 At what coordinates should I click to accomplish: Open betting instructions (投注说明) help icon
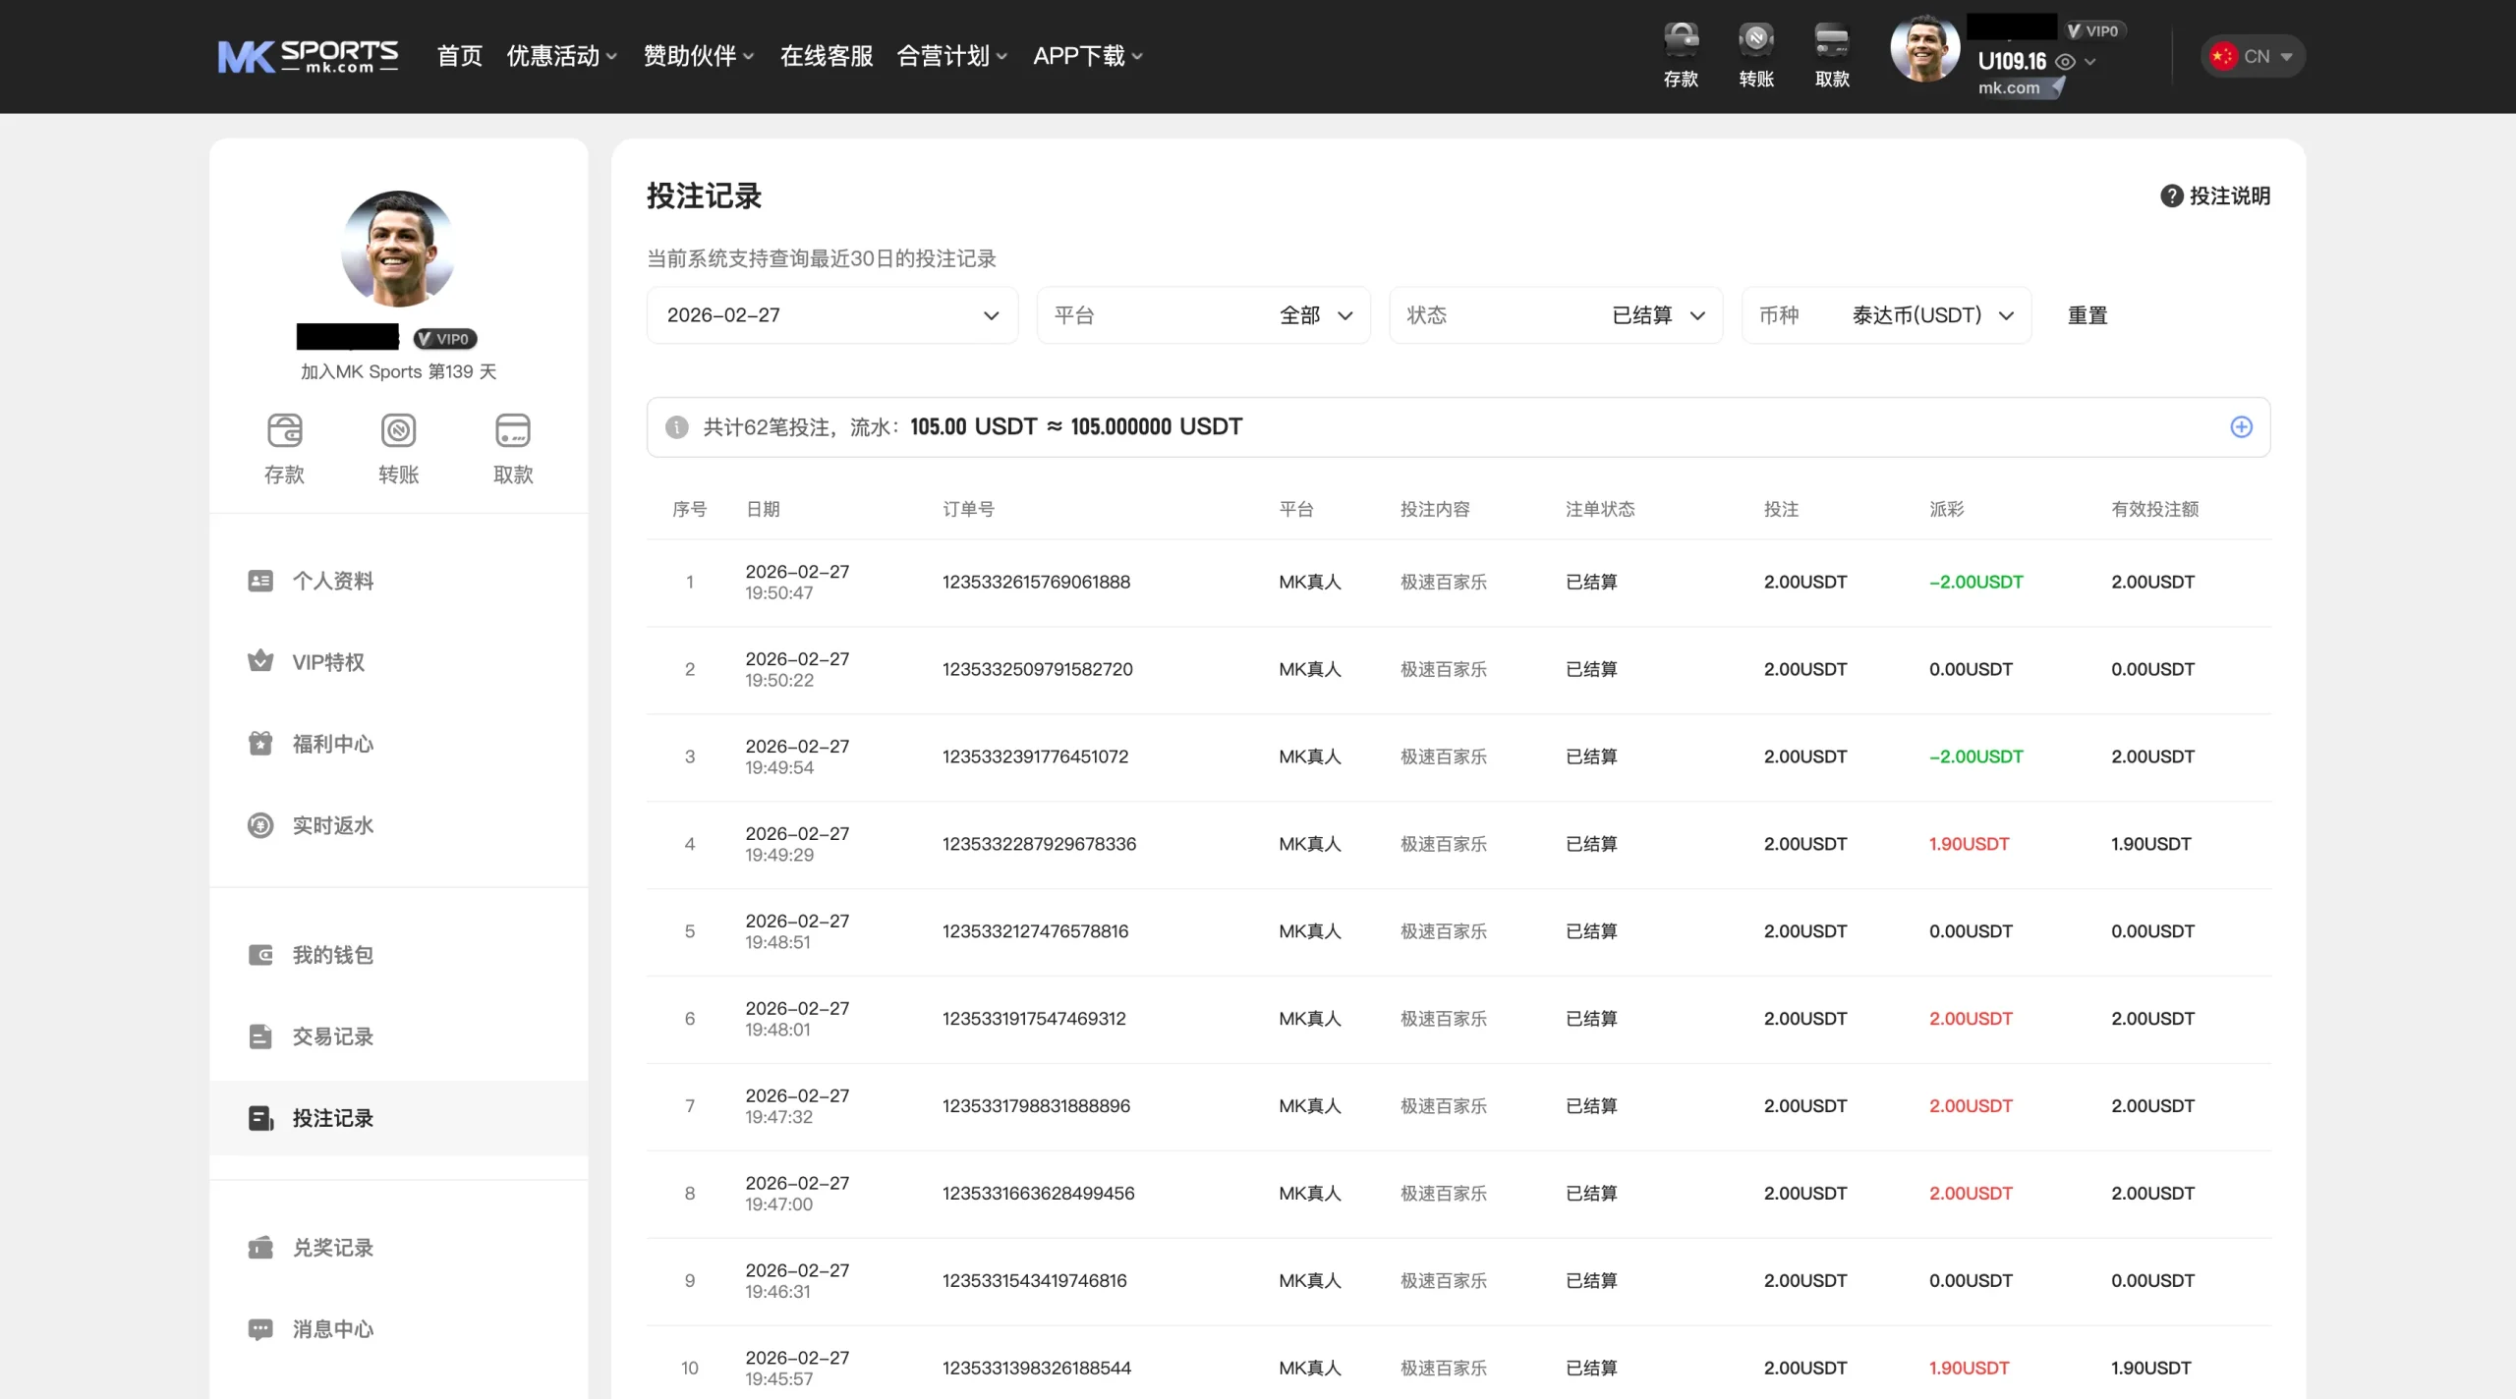coord(2171,196)
